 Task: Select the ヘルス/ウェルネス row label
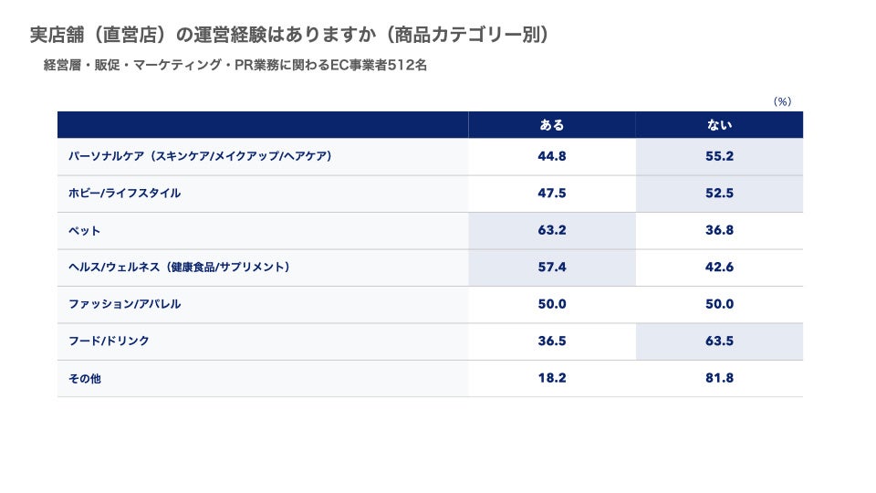(179, 267)
